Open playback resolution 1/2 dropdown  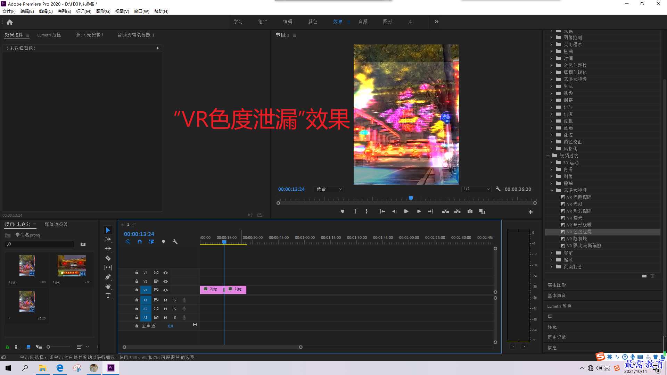tap(476, 189)
